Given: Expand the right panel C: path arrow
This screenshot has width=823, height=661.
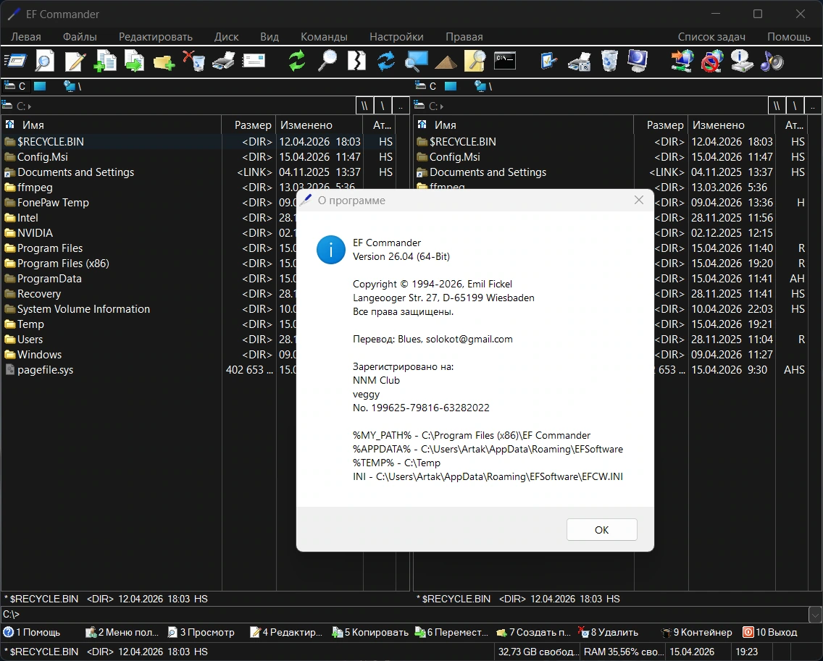Looking at the screenshot, I should 442,106.
